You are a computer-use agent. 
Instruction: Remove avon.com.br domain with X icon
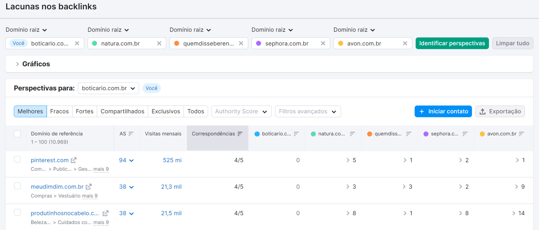pyautogui.click(x=405, y=43)
